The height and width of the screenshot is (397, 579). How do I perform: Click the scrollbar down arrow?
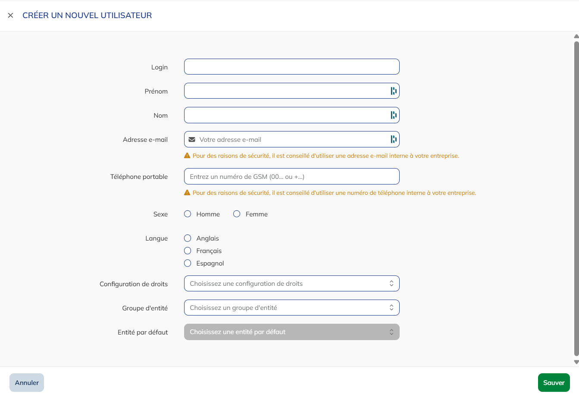[x=576, y=363]
